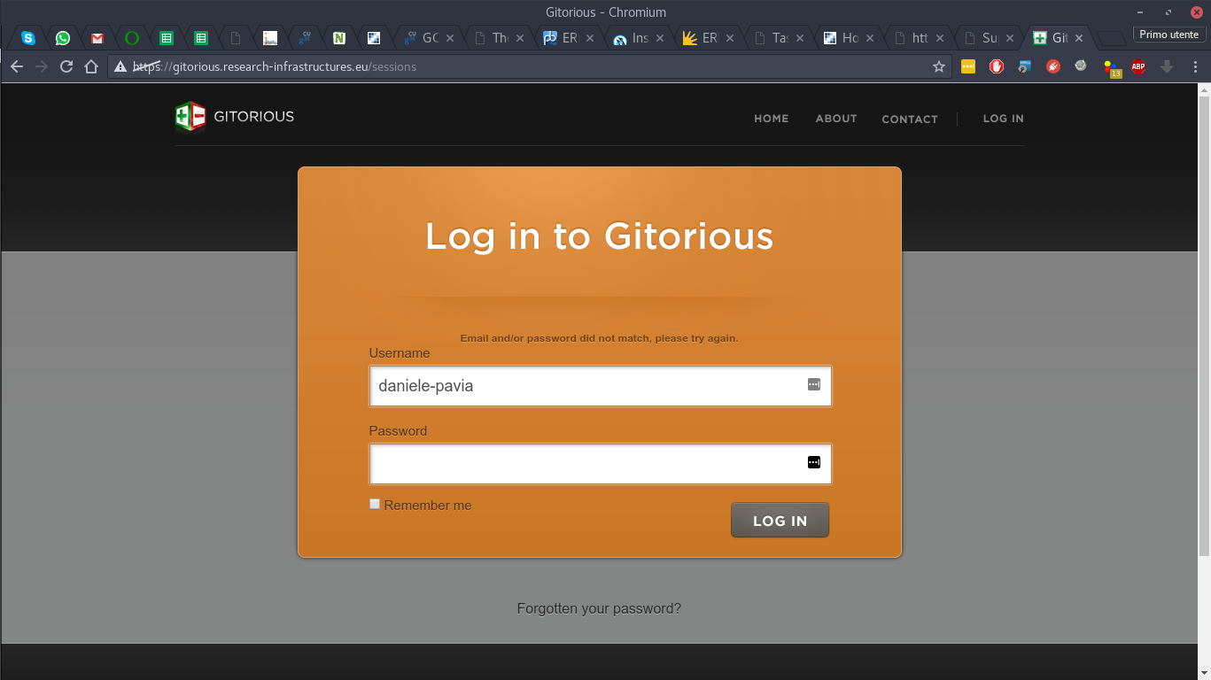Open the yellow password manager extension
The height and width of the screenshot is (680, 1211).
click(968, 66)
